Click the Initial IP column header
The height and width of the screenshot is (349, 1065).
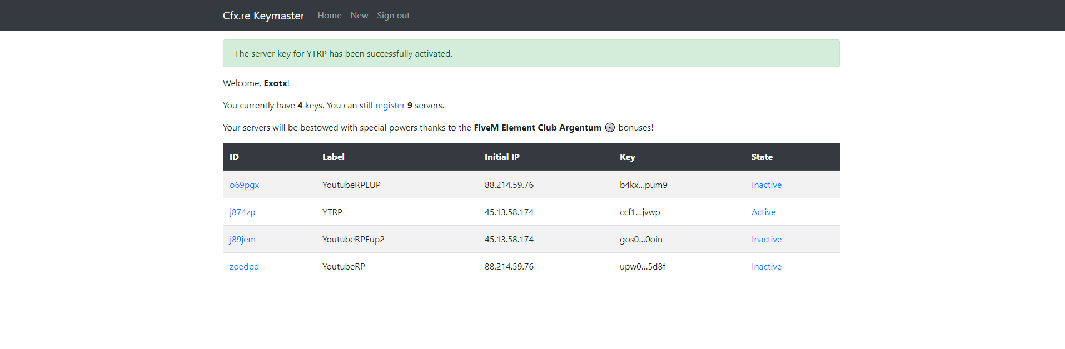502,157
